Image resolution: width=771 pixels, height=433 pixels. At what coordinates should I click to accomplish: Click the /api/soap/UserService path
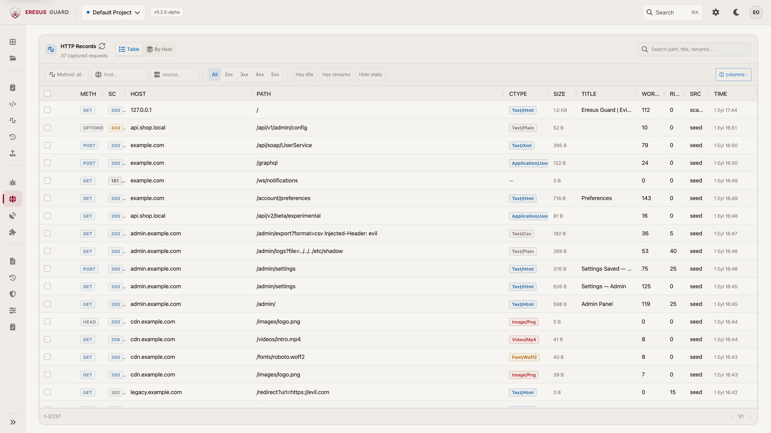(x=284, y=145)
